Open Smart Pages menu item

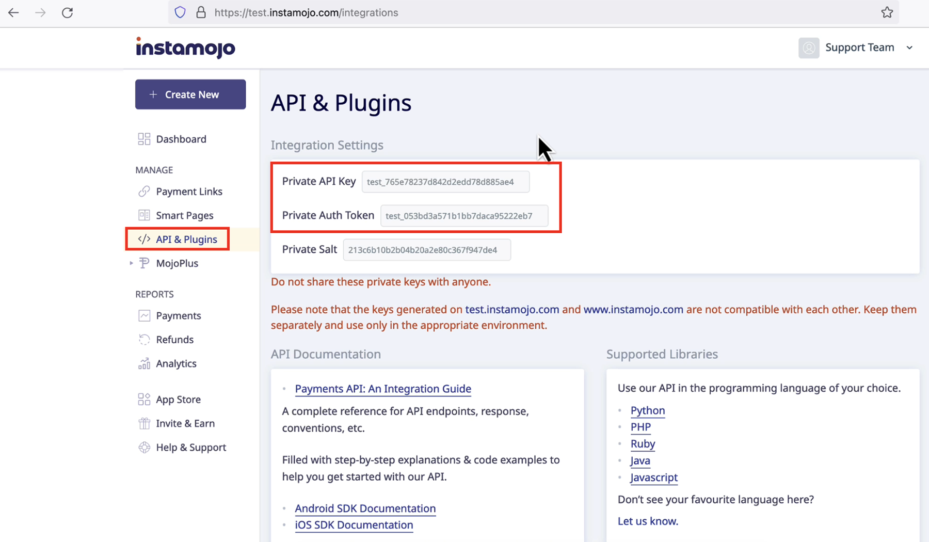tap(184, 215)
